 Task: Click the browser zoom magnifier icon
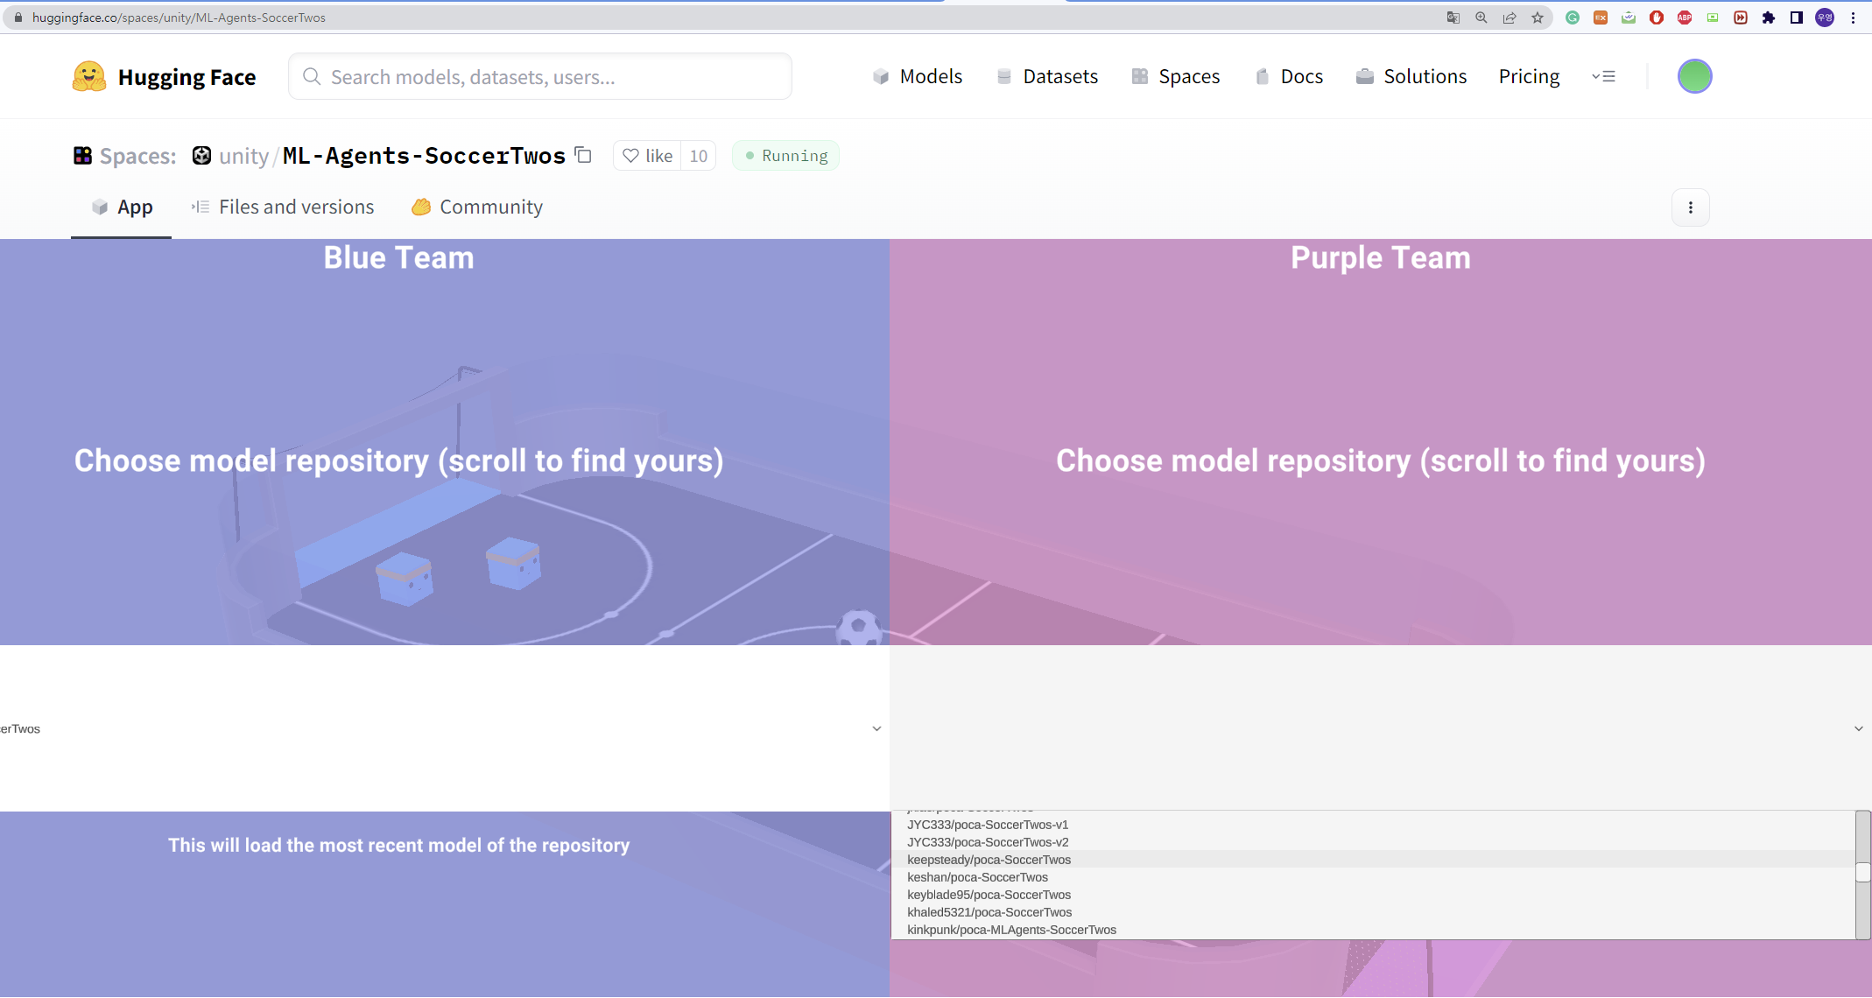pos(1481,18)
